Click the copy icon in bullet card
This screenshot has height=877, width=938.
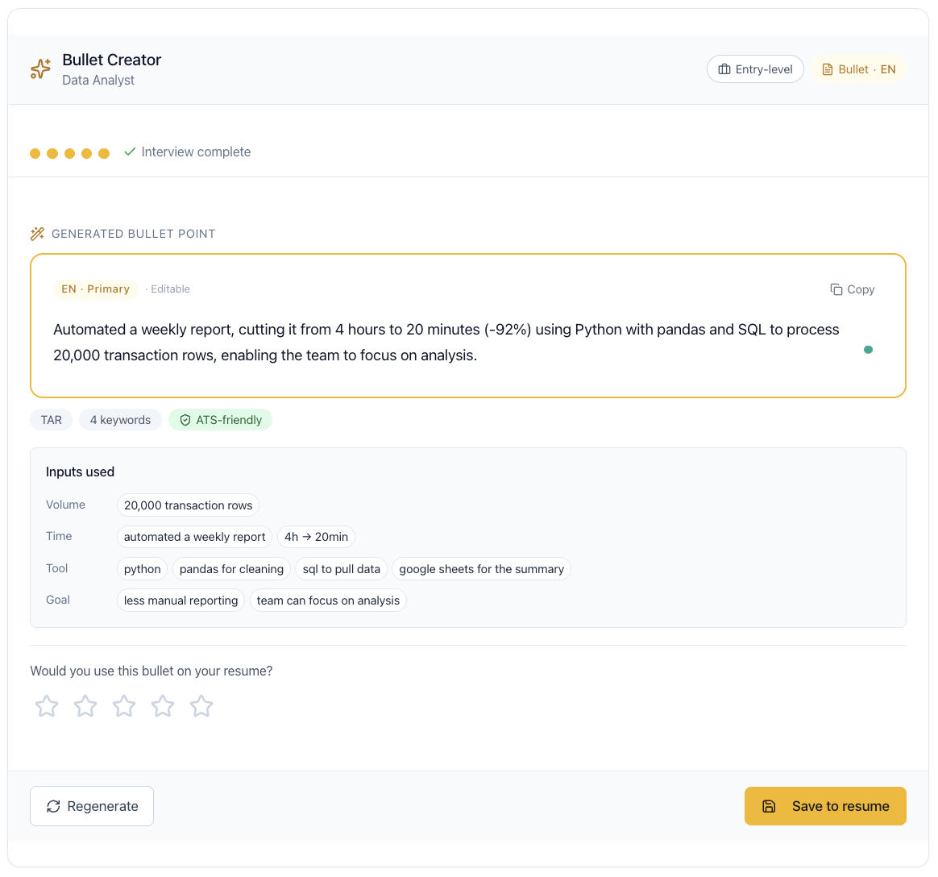coord(836,289)
